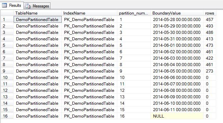Click the rows column header
The width and height of the screenshot is (223, 123).
coord(210,13)
